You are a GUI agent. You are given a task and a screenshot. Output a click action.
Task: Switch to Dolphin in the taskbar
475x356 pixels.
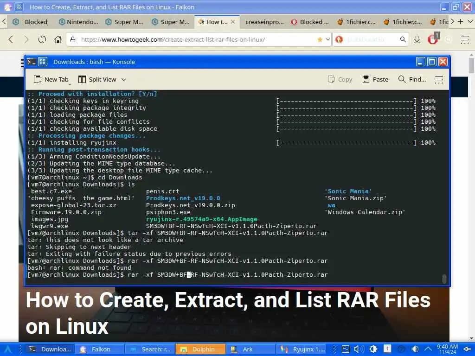click(x=200, y=350)
